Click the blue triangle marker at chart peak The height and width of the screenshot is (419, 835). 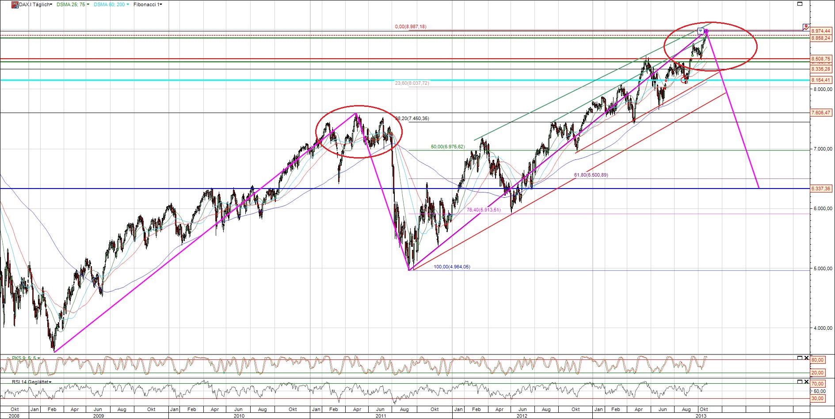point(700,31)
